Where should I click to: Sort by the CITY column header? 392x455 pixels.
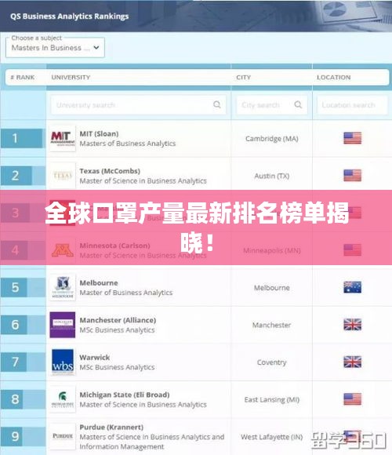point(244,78)
